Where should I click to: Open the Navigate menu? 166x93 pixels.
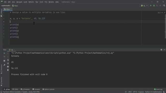pyautogui.click(x=19, y=2)
